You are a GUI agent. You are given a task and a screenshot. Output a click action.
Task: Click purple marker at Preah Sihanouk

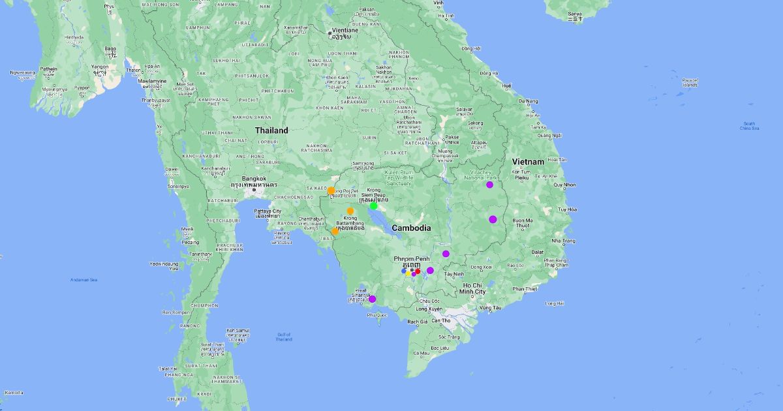pyautogui.click(x=372, y=299)
